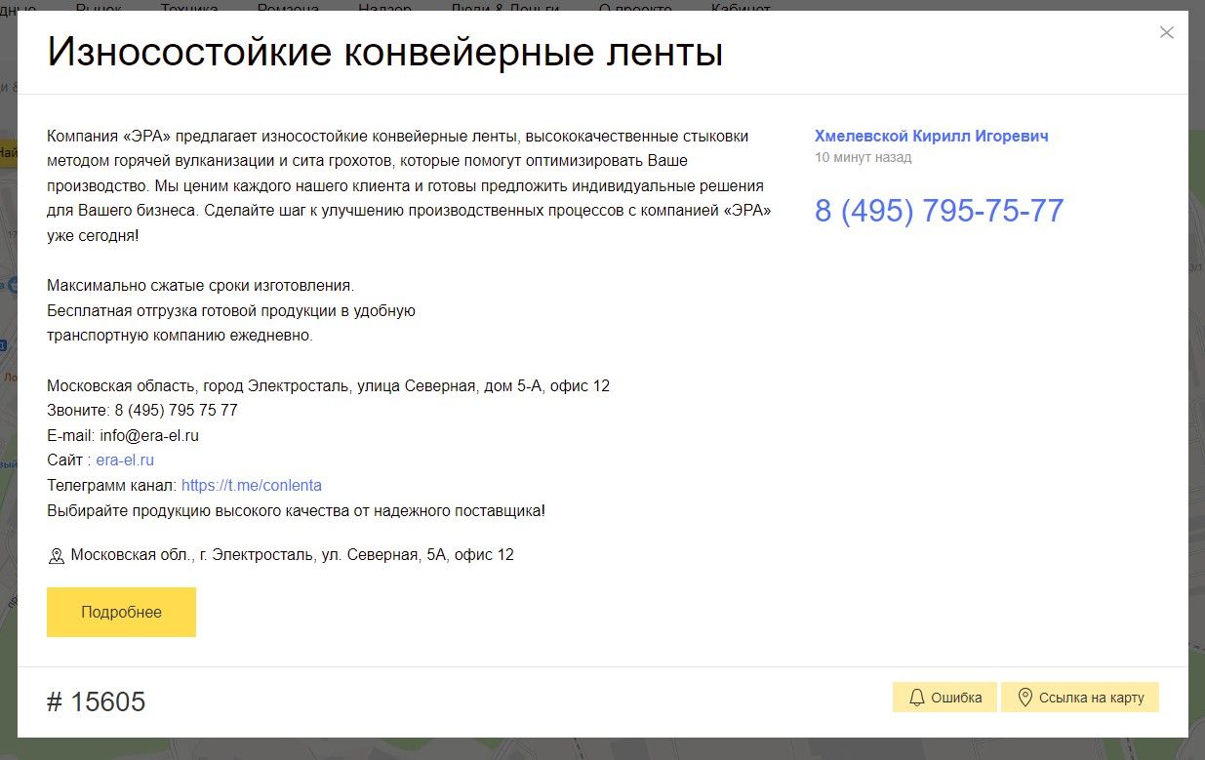
Task: Open the era-el.ru website link
Action: (x=125, y=460)
